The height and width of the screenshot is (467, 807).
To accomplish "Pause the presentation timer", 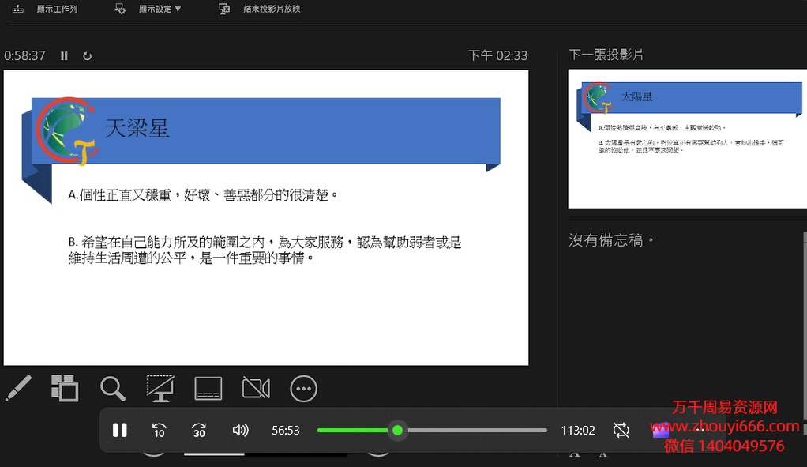I will pos(65,56).
